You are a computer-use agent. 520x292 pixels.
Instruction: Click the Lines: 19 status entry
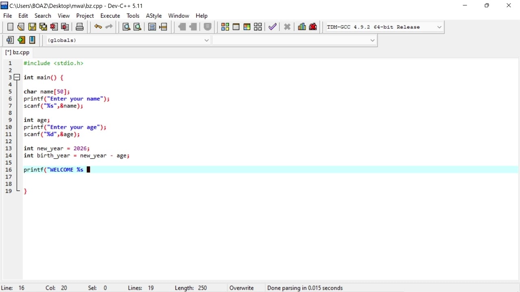pos(141,288)
